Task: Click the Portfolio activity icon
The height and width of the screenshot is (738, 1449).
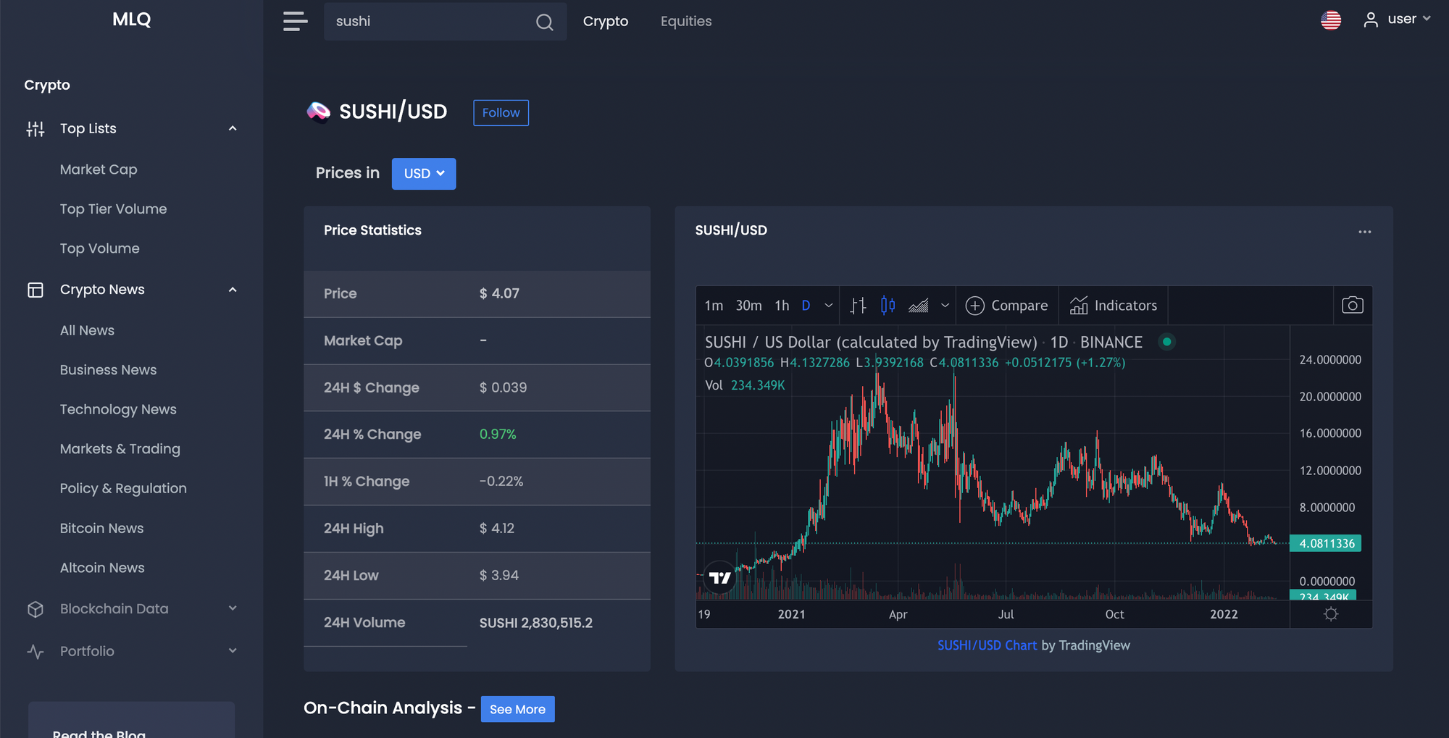Action: (x=36, y=651)
